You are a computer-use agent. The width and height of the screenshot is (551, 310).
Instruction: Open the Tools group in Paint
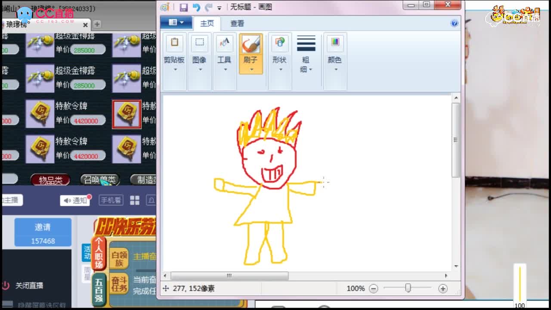pyautogui.click(x=224, y=61)
